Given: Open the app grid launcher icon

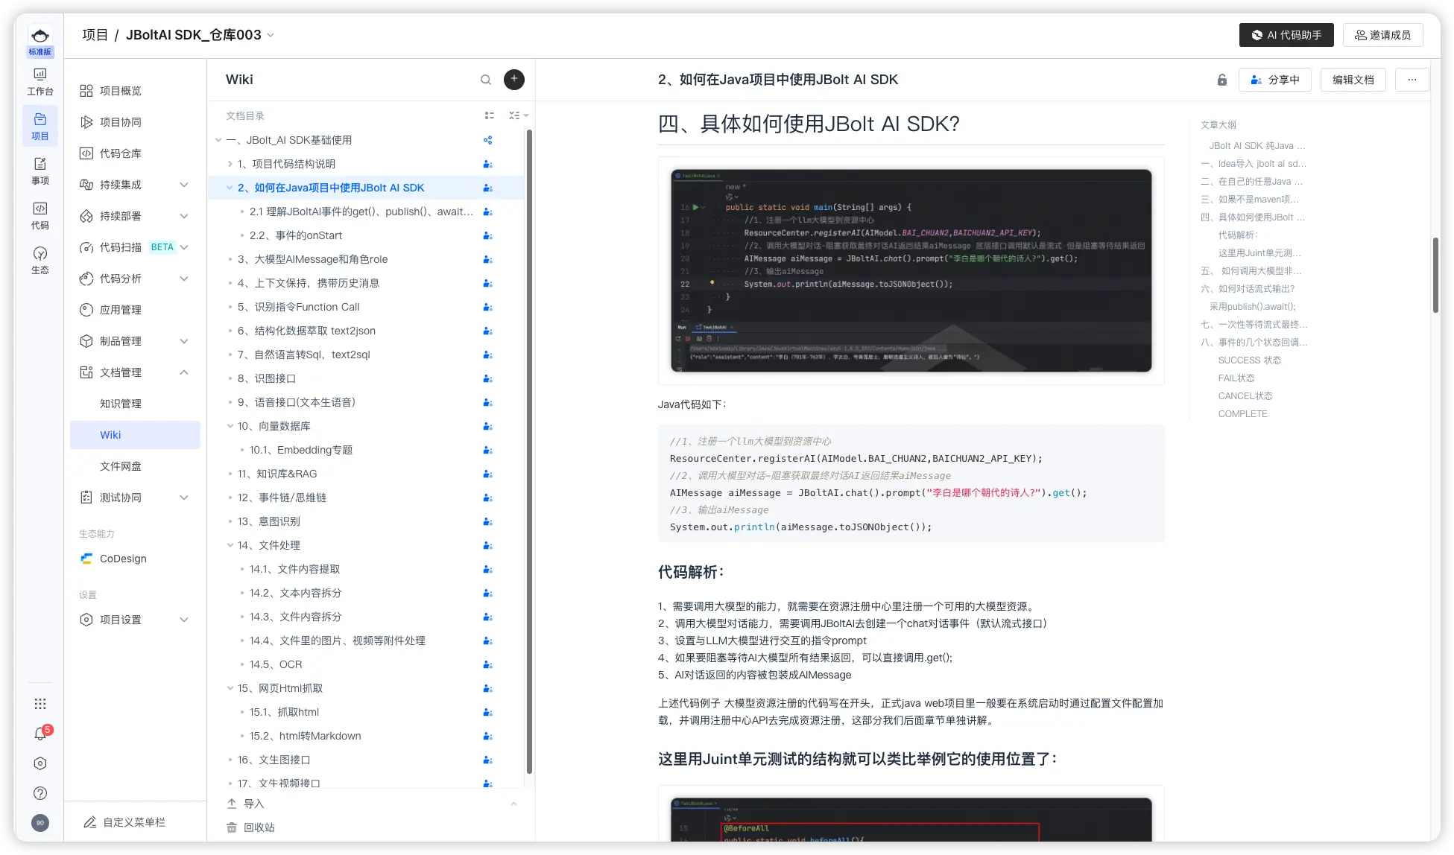Looking at the screenshot, I should click(40, 704).
